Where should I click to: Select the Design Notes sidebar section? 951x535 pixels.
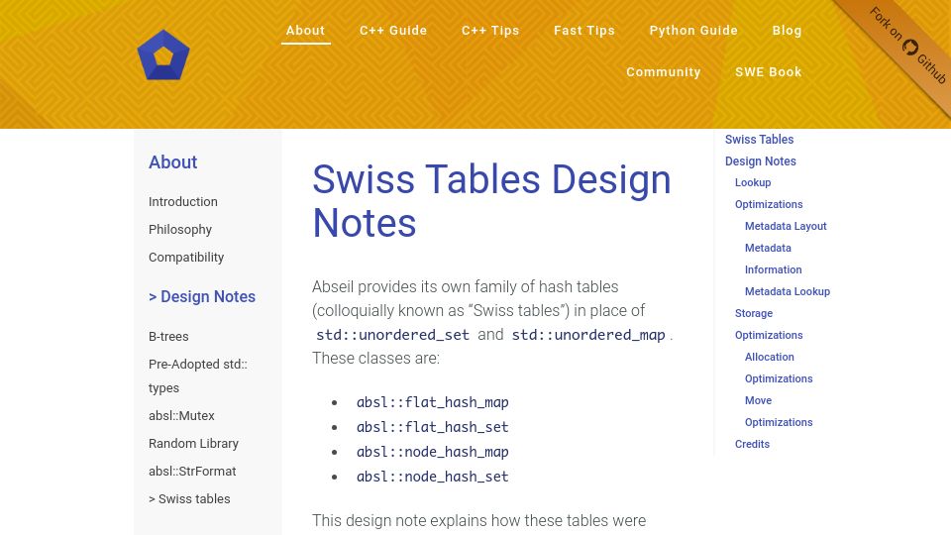click(202, 296)
